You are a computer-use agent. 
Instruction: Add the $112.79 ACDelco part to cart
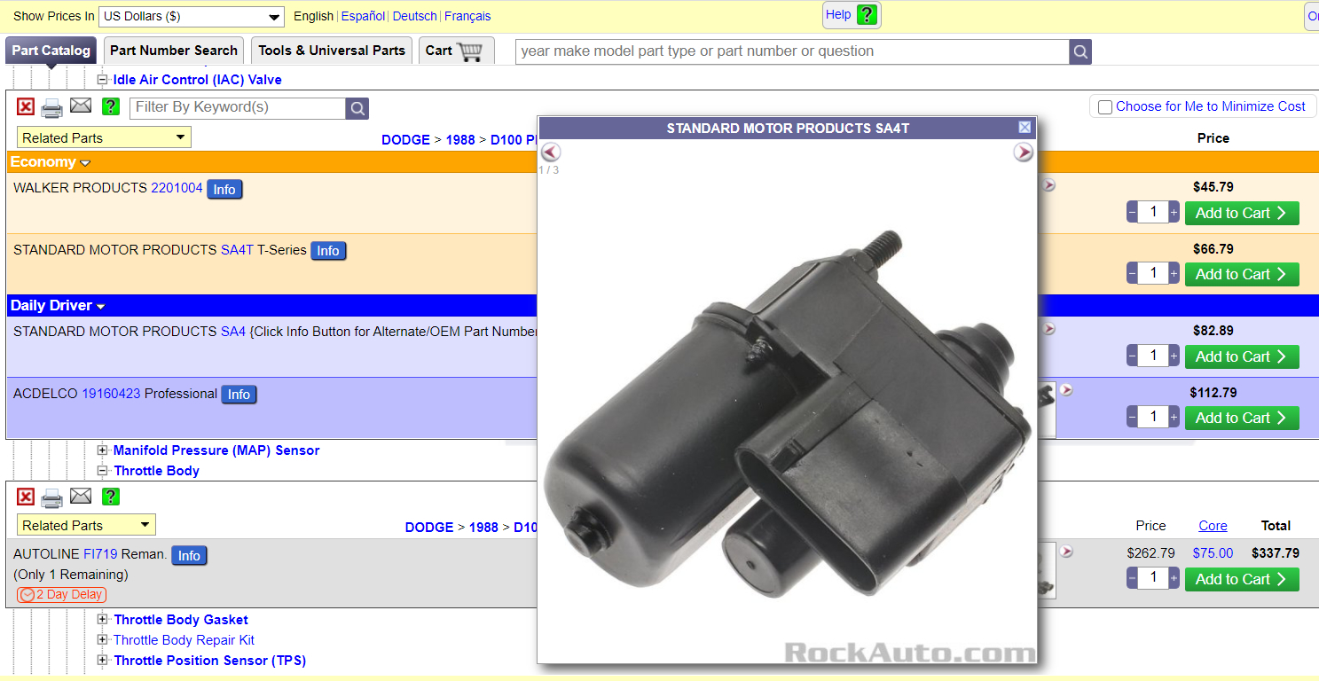pos(1242,418)
